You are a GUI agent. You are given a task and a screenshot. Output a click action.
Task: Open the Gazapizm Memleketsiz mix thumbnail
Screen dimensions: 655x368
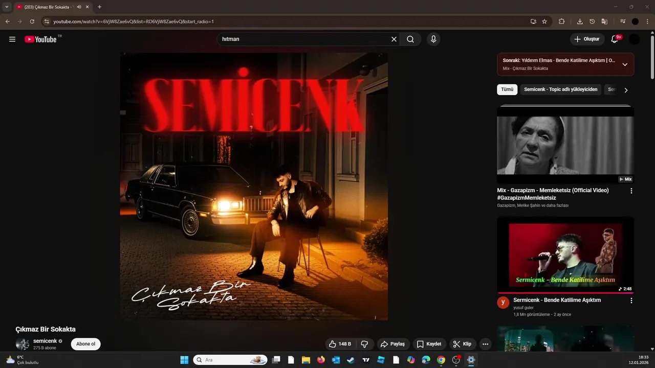565,145
